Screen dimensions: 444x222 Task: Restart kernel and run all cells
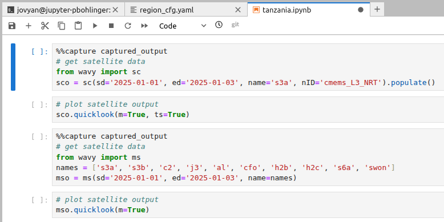[x=144, y=26]
